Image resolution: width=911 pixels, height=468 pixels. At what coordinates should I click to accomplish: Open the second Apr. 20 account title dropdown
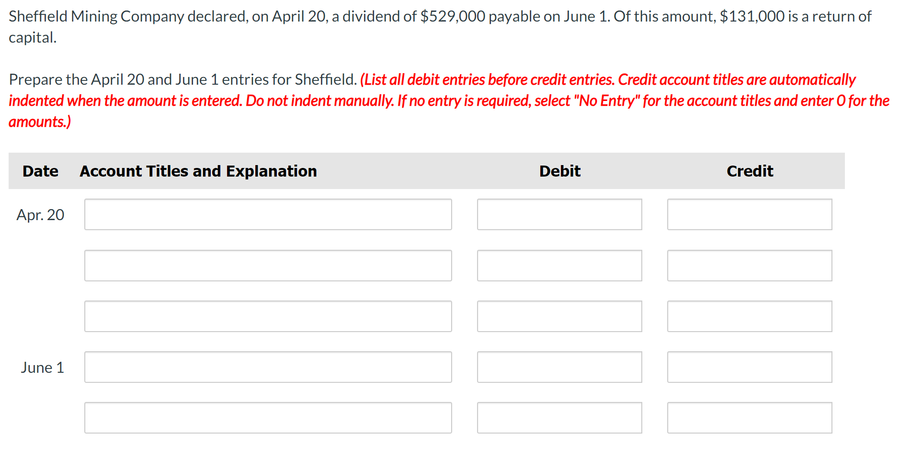pos(268,266)
